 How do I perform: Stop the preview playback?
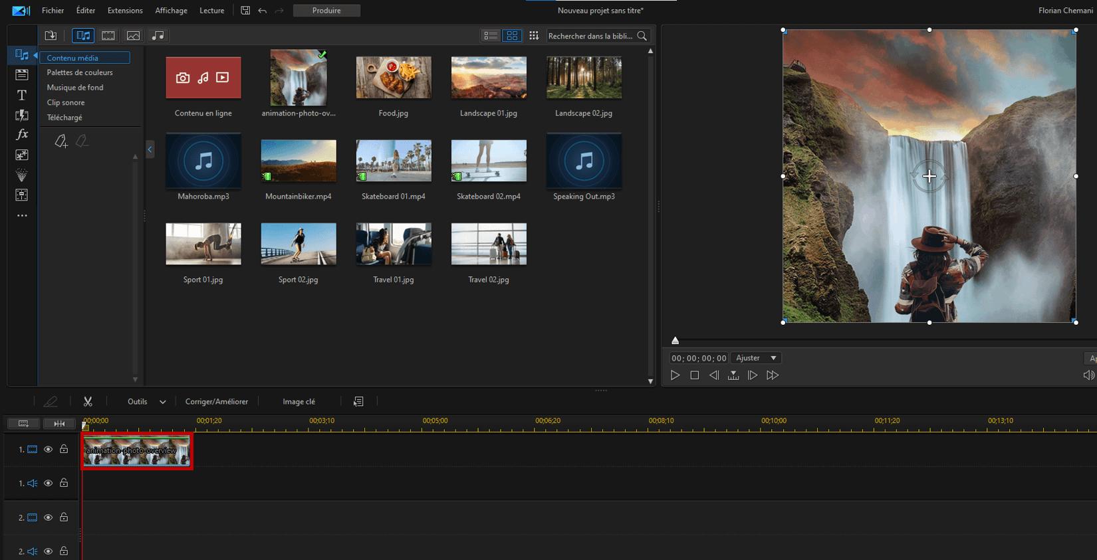click(x=695, y=375)
